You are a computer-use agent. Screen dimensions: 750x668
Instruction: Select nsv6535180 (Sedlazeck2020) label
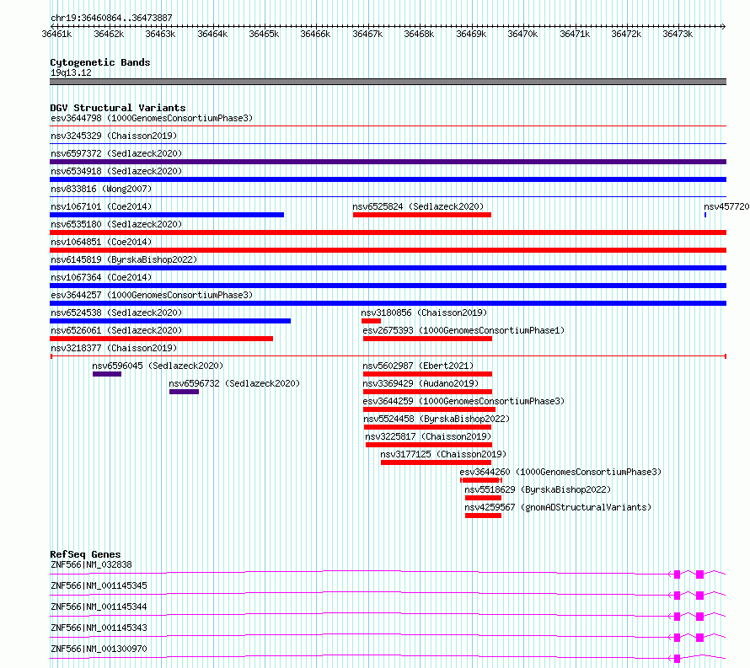(x=116, y=224)
